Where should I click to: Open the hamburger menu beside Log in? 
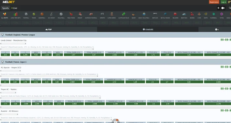(229, 2)
